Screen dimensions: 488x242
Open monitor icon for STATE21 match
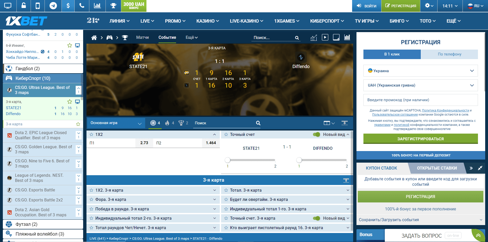(x=77, y=101)
